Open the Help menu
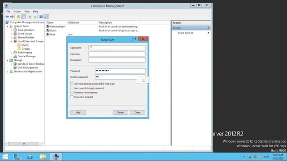The image size is (287, 161). (35, 12)
